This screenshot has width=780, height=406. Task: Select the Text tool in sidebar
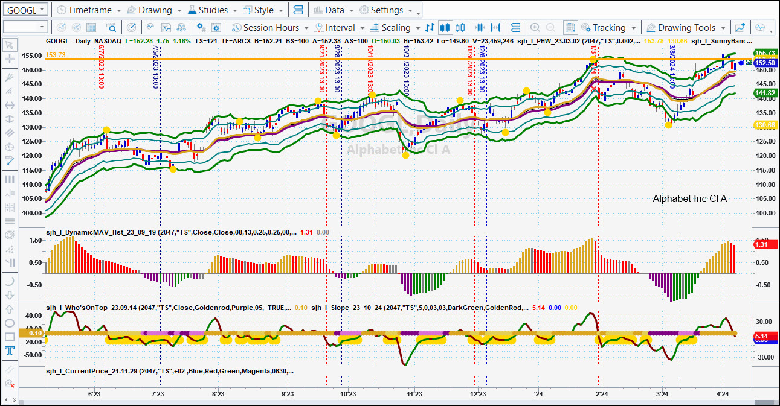(x=9, y=351)
